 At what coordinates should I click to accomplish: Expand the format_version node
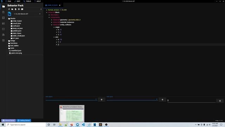coord(47,10)
